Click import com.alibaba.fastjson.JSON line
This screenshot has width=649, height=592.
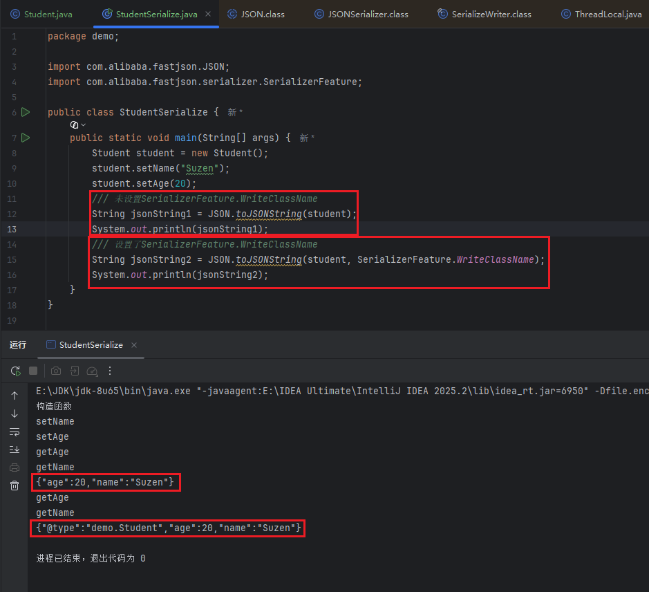[x=138, y=66]
